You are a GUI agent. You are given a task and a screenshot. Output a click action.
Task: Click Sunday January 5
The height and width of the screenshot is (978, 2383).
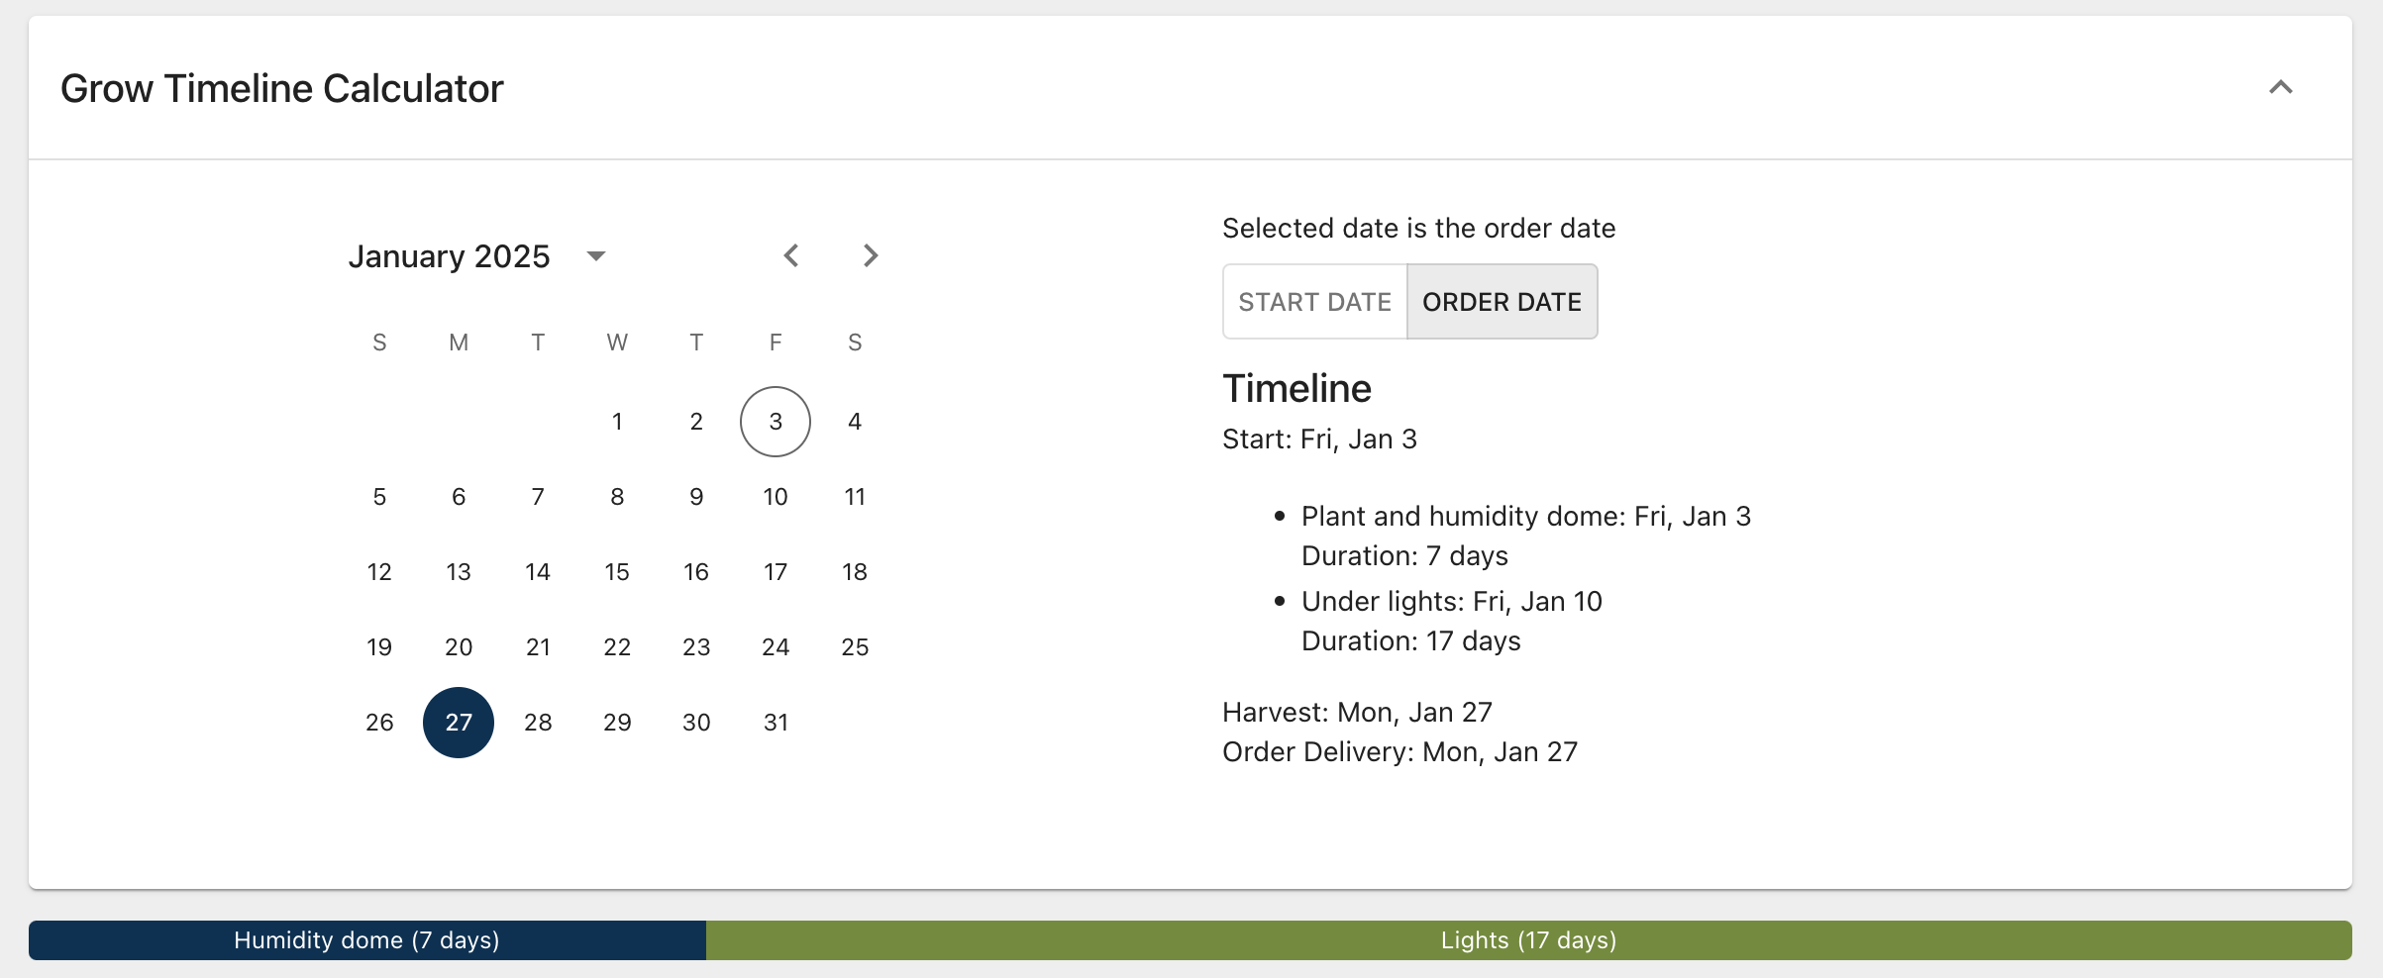[379, 497]
